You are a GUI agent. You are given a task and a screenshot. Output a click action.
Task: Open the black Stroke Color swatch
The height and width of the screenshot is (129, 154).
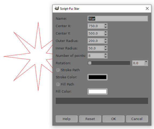tap(97, 77)
